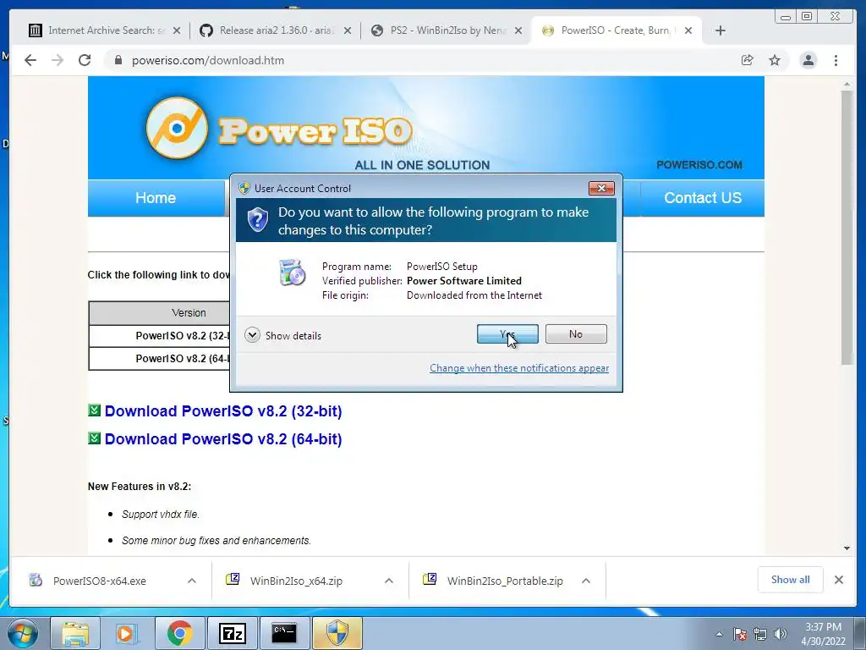Click the PowerISO Setup program icon
Screen dimensions: 866x650
click(292, 273)
